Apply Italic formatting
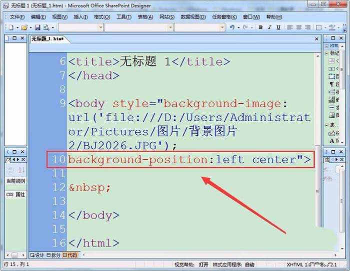The image size is (350, 271). (270, 27)
